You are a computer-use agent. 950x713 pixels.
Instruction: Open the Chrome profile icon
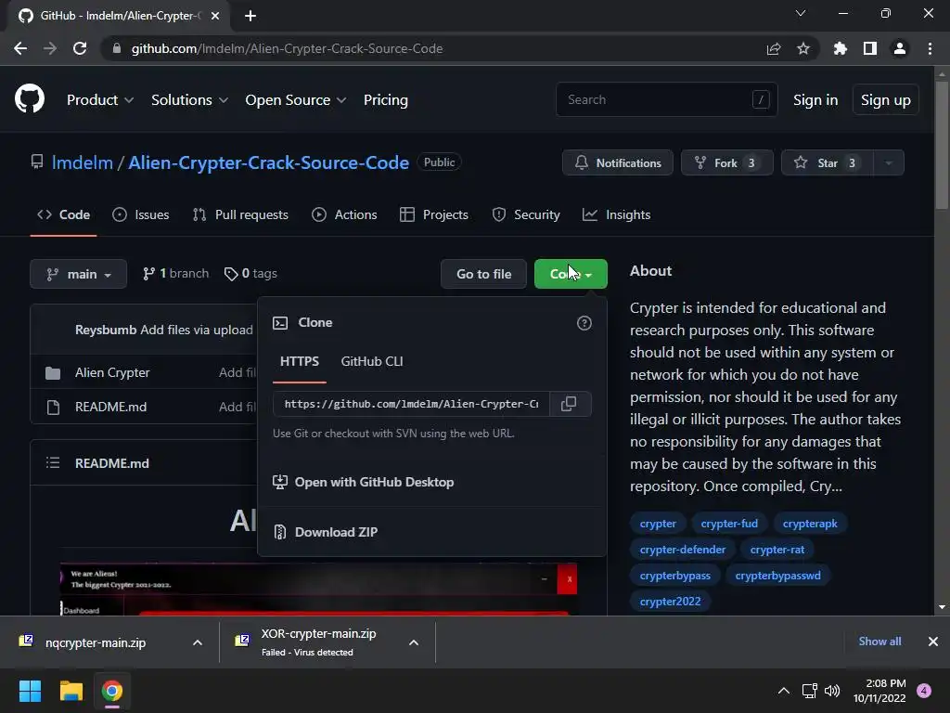pos(900,48)
